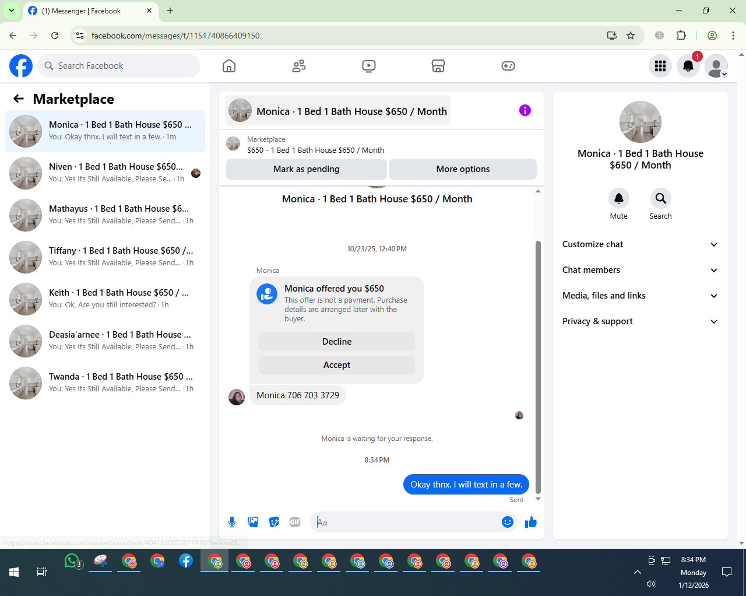Open the purple conversation information icon

pos(525,110)
